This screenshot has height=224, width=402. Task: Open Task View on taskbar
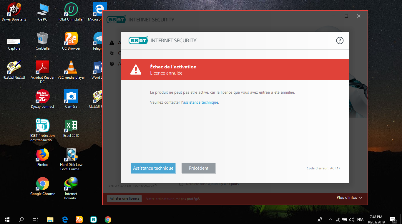click(x=35, y=219)
